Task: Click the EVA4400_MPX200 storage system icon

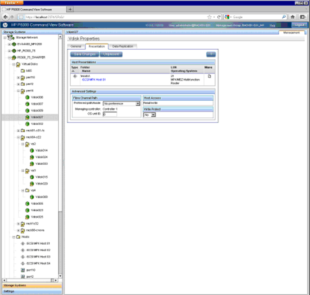Action: point(14,44)
